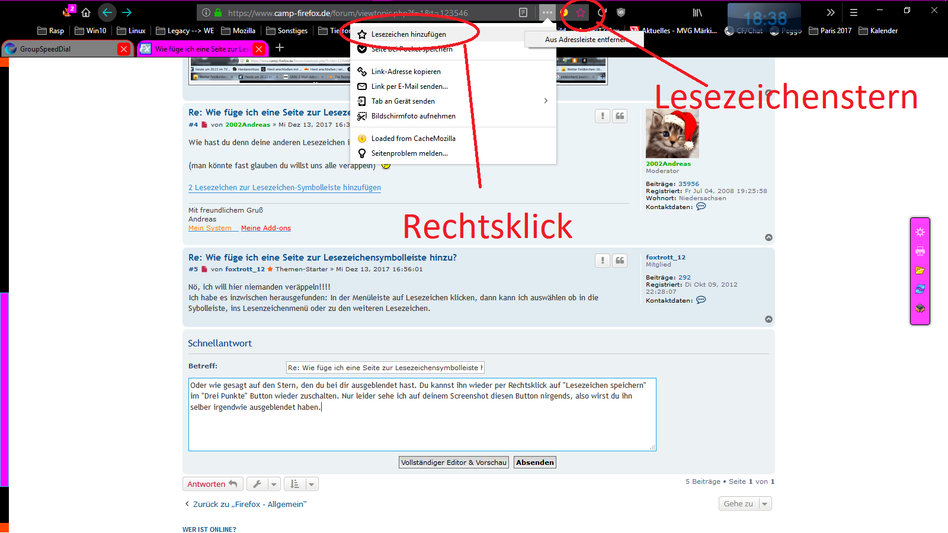The image size is (948, 533).
Task: Open the Kalender bookmarks folder
Action: click(x=878, y=31)
